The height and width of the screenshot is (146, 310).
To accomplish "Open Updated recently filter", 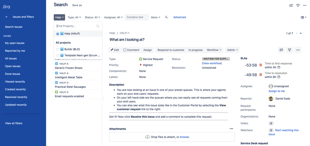I will coord(16,105).
